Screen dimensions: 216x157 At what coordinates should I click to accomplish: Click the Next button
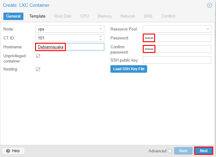[x=204, y=151]
